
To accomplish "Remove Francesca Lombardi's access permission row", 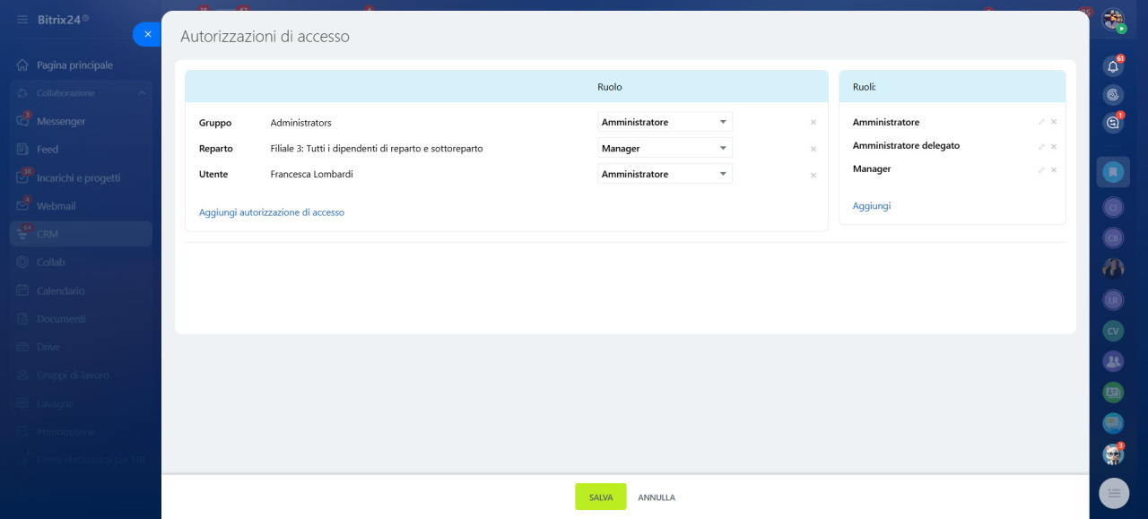I will [x=813, y=175].
